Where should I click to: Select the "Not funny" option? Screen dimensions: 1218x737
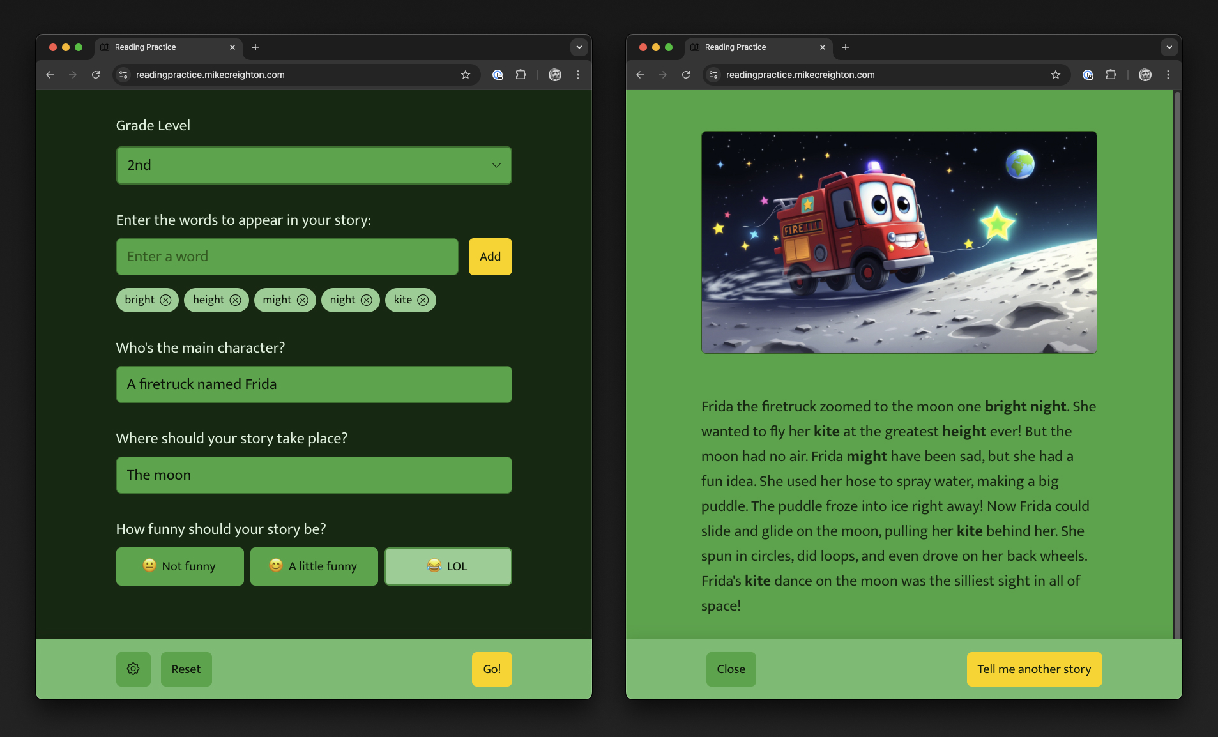point(179,566)
